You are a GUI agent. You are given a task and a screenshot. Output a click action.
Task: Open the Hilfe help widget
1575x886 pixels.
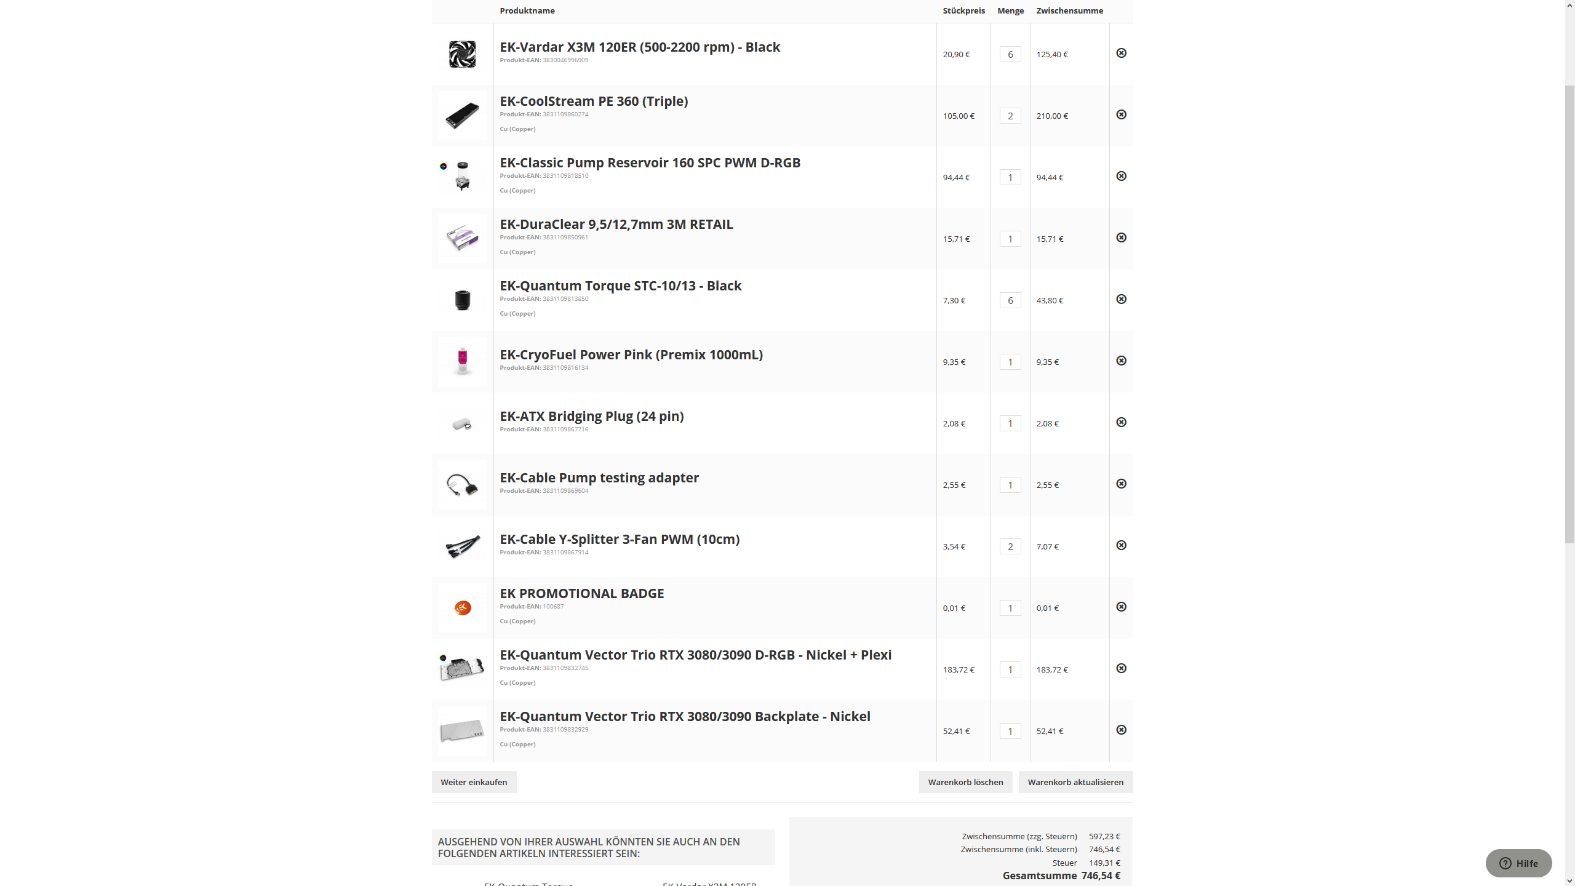[x=1518, y=863]
